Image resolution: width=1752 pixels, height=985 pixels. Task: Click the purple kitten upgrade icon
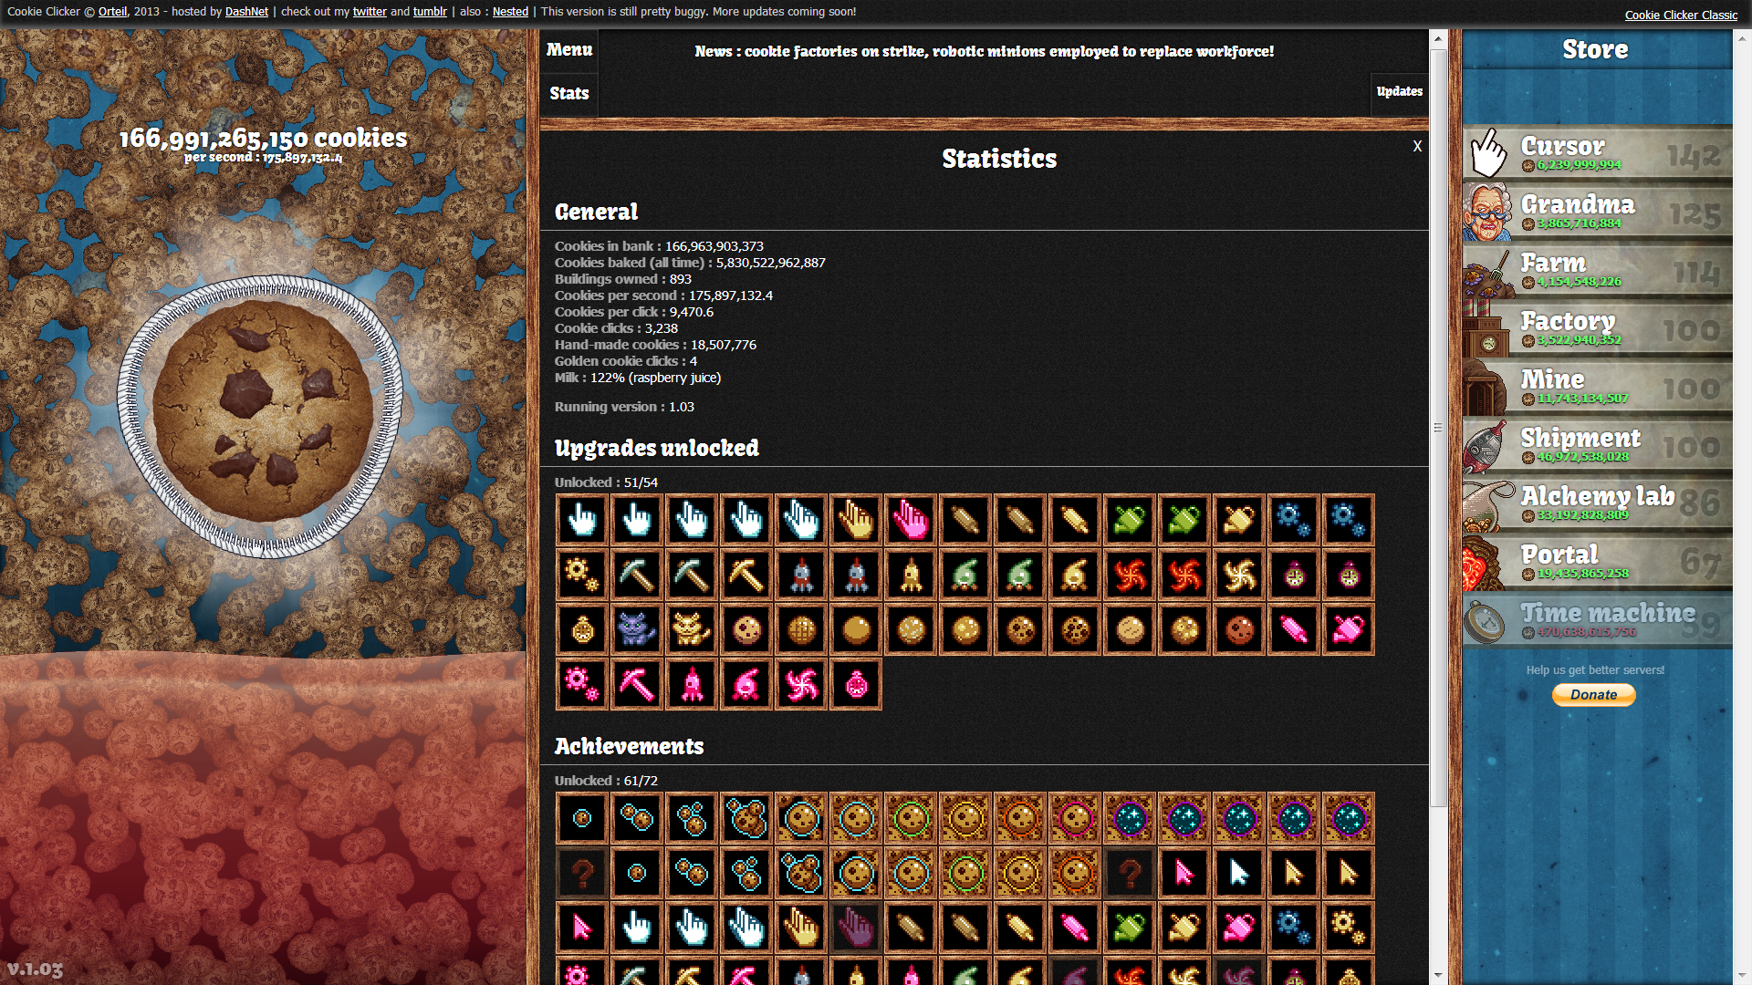click(636, 629)
